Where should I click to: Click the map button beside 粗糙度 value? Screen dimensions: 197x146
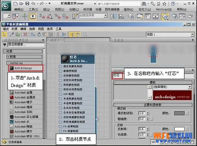coord(151,119)
